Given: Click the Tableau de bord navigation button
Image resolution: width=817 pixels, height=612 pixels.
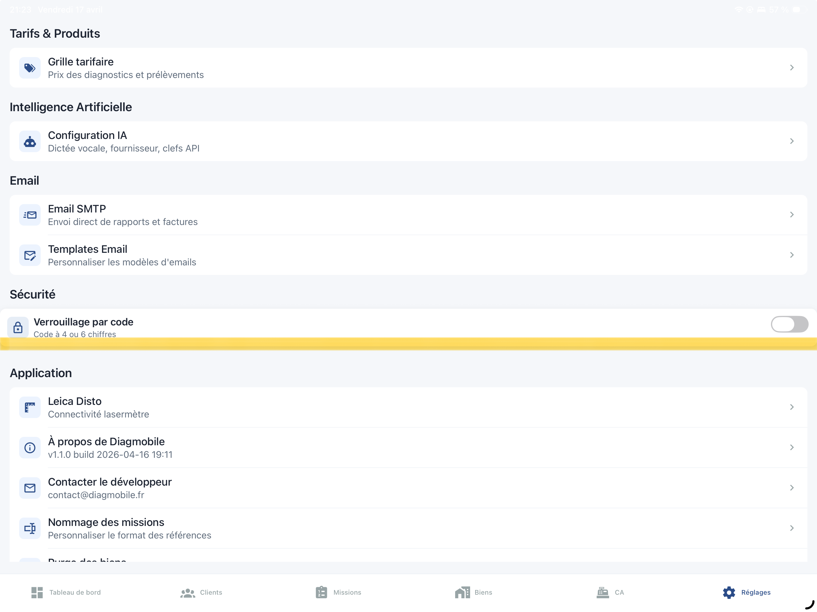Looking at the screenshot, I should (66, 593).
